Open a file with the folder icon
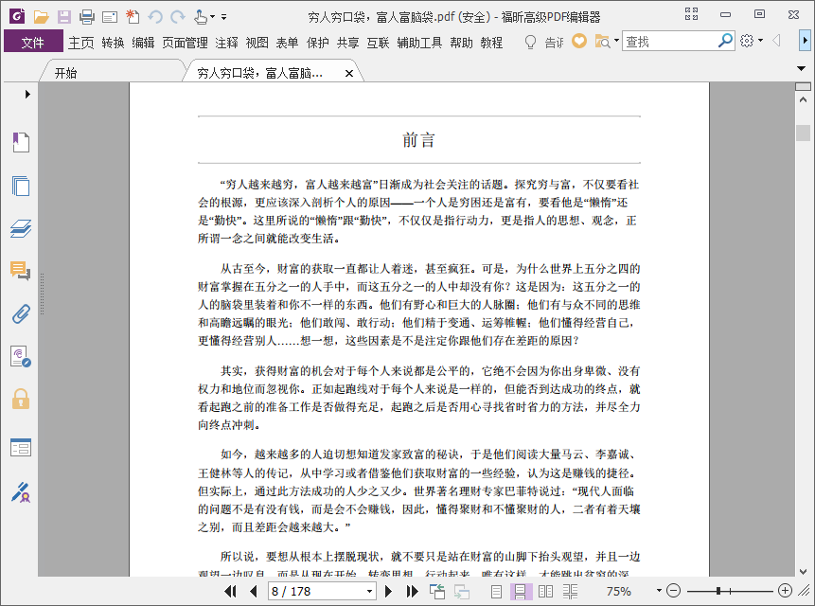This screenshot has width=815, height=606. [41, 17]
